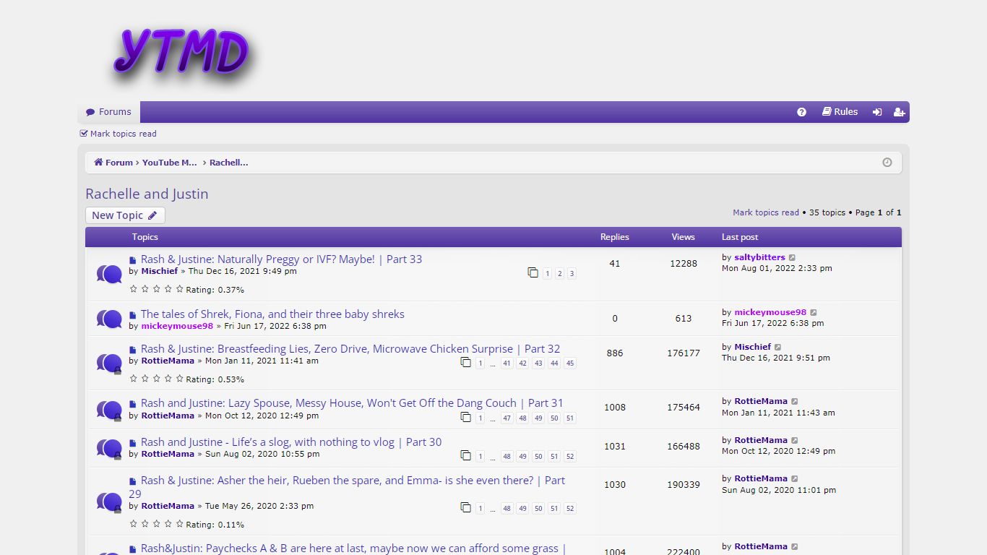Jump to latest post by Mischief icon

point(778,348)
